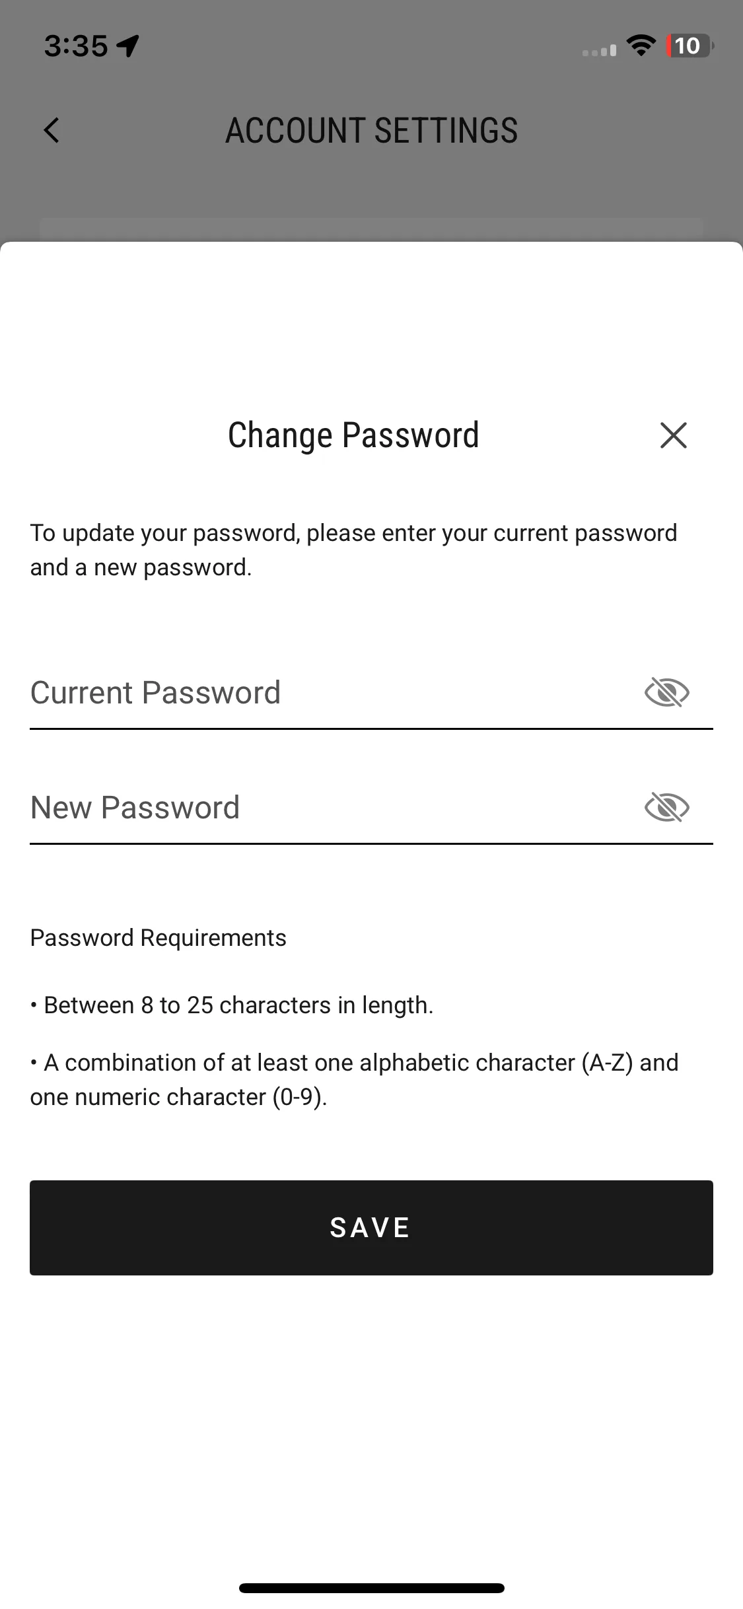Screen dimensions: 743x1609
Task: Tap the alphabetic and numeric character requirement
Action: tap(354, 1079)
